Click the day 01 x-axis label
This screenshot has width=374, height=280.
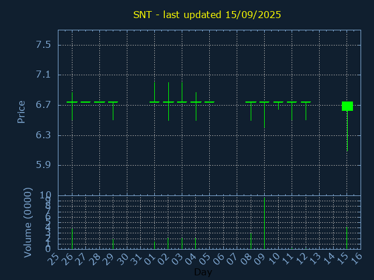[x=151, y=259]
